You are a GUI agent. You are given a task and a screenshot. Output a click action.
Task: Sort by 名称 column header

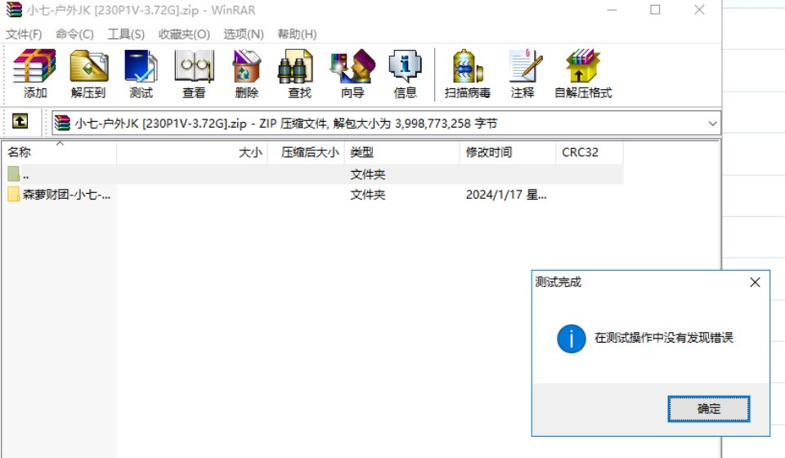59,152
